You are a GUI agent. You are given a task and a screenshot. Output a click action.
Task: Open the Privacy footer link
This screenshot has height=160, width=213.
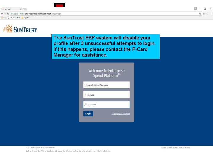coord(164,148)
